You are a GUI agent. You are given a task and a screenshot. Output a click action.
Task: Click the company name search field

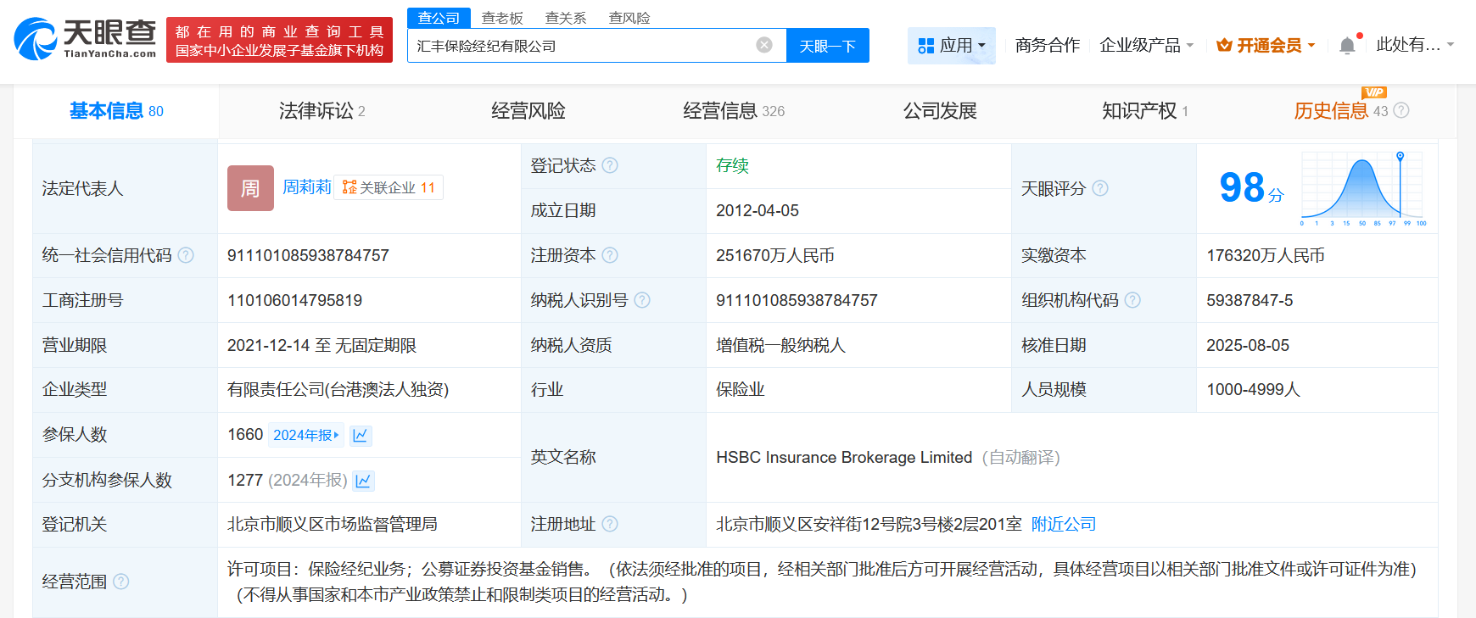pos(581,46)
